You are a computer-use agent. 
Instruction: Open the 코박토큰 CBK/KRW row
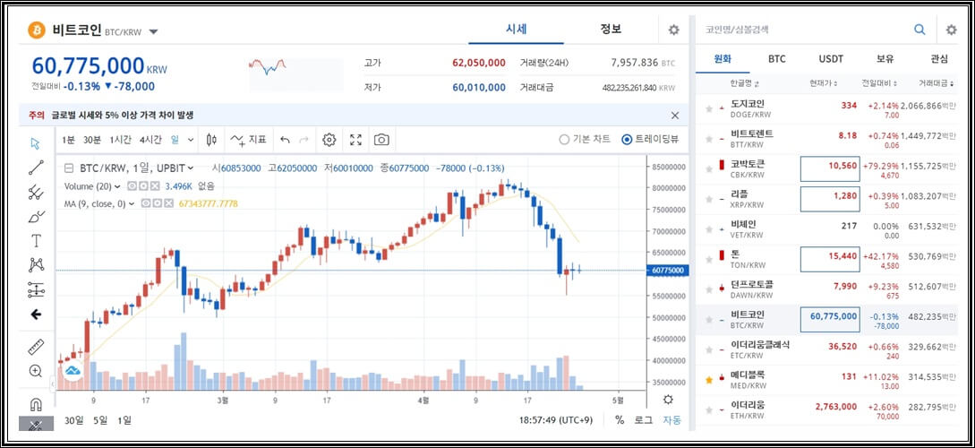(827, 169)
